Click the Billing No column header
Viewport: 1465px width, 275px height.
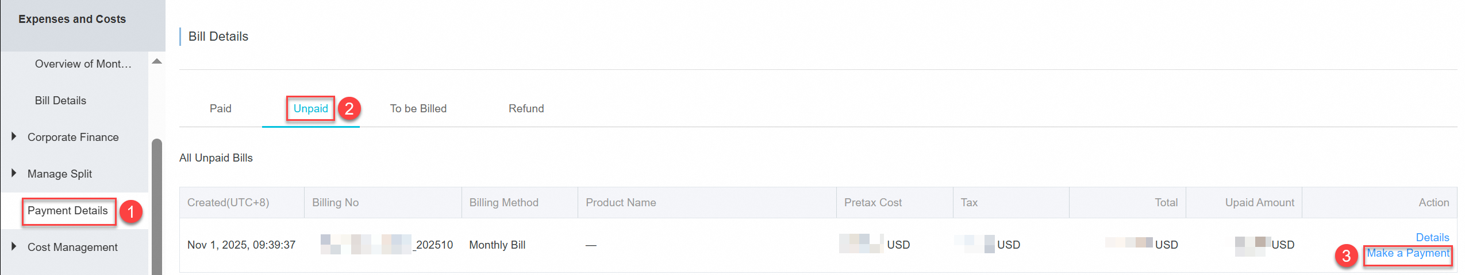pos(335,202)
